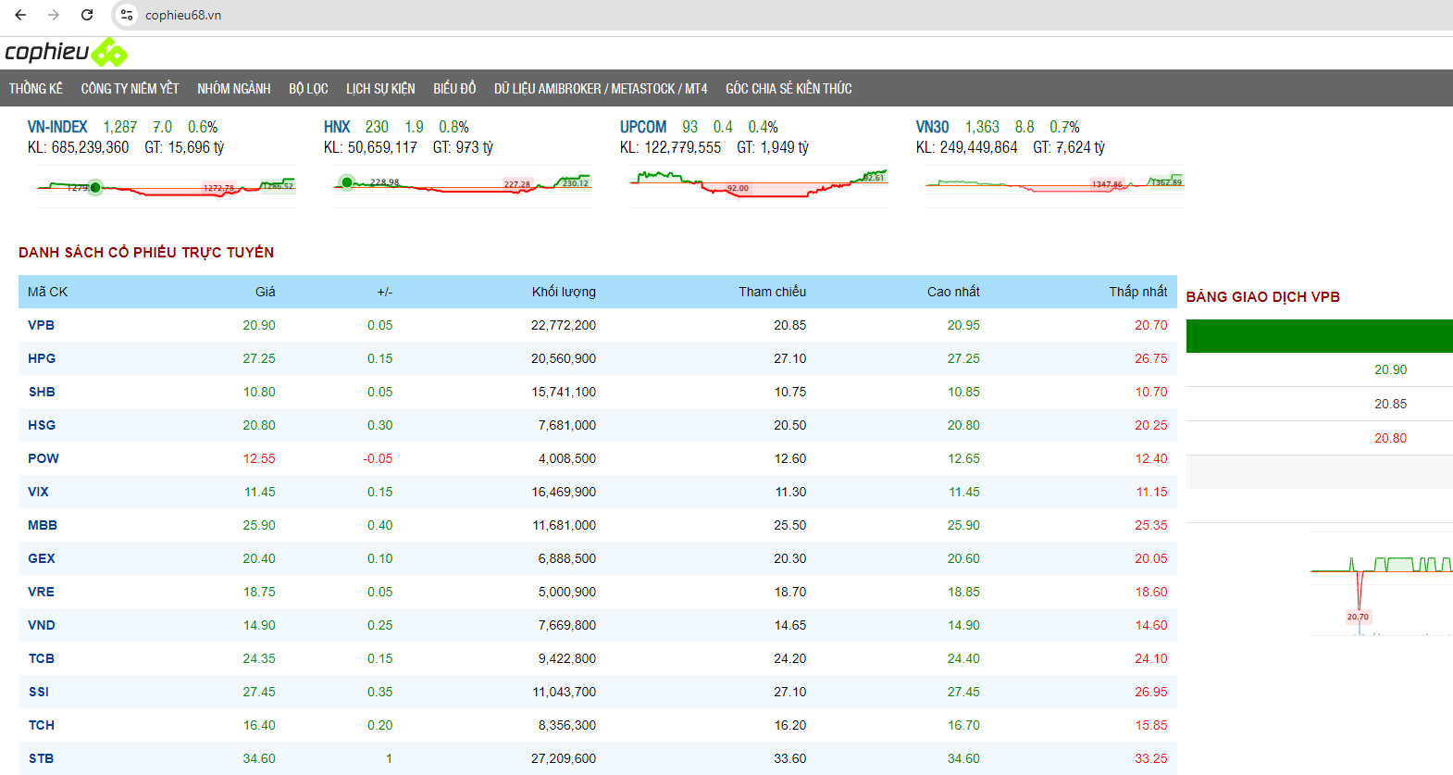Viewport: 1453px width, 775px height.
Task: Click BẢNG GIAO DỊCH VPB heading
Action: click(x=1263, y=297)
